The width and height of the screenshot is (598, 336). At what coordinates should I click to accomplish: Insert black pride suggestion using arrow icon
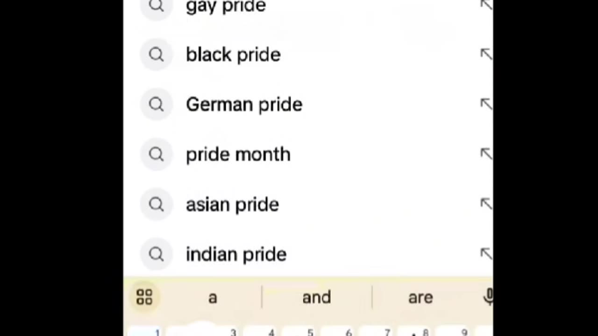coord(486,55)
